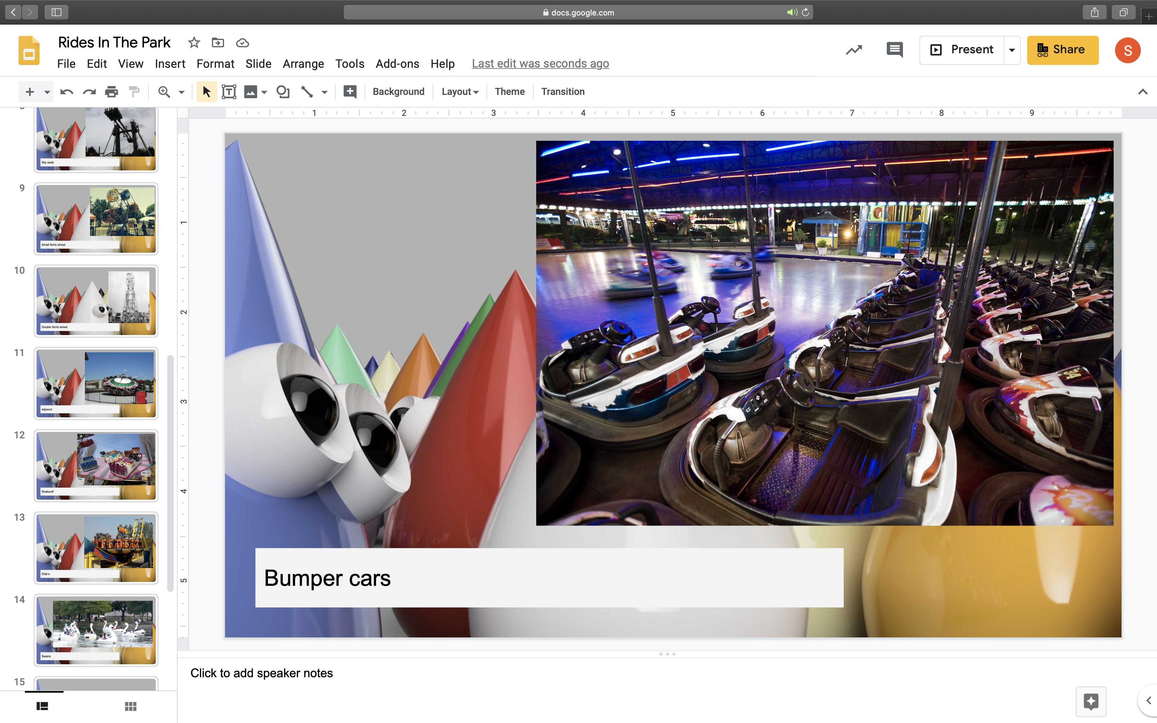Click the Safari share icon

(x=1094, y=12)
